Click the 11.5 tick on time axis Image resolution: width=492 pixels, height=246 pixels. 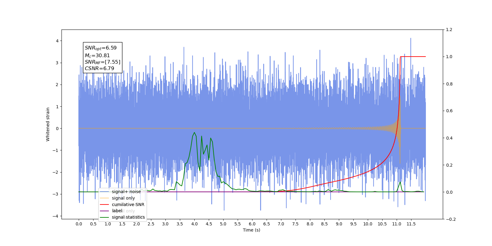pyautogui.click(x=411, y=224)
